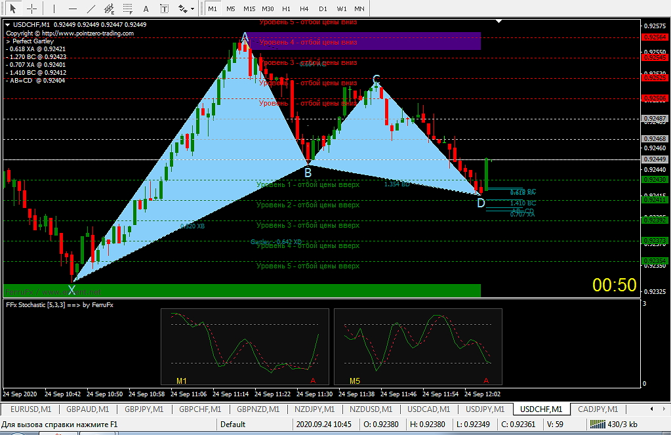
Task: Select the text 'A' tool
Action: click(x=146, y=9)
